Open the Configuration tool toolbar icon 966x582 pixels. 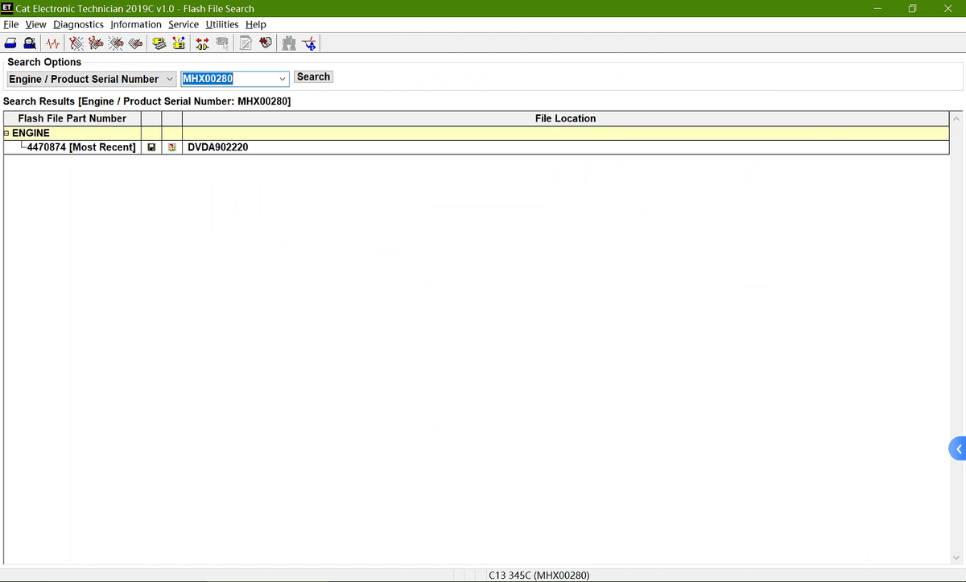(179, 43)
